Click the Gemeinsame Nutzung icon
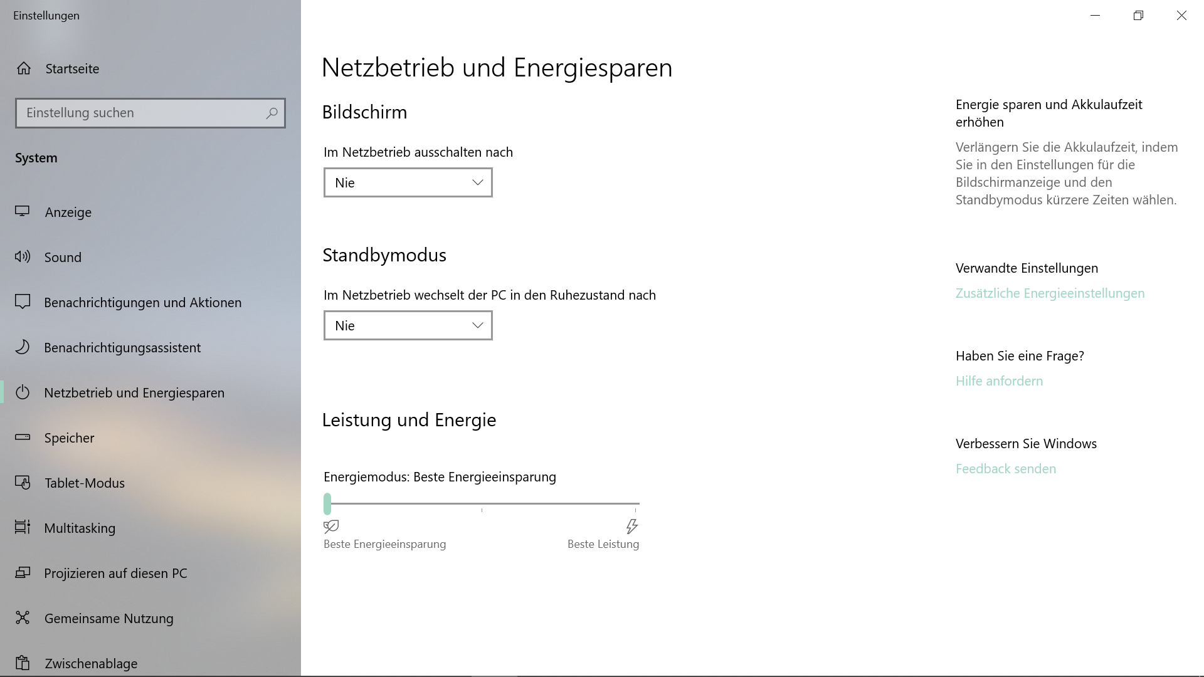1204x677 pixels. (x=23, y=617)
